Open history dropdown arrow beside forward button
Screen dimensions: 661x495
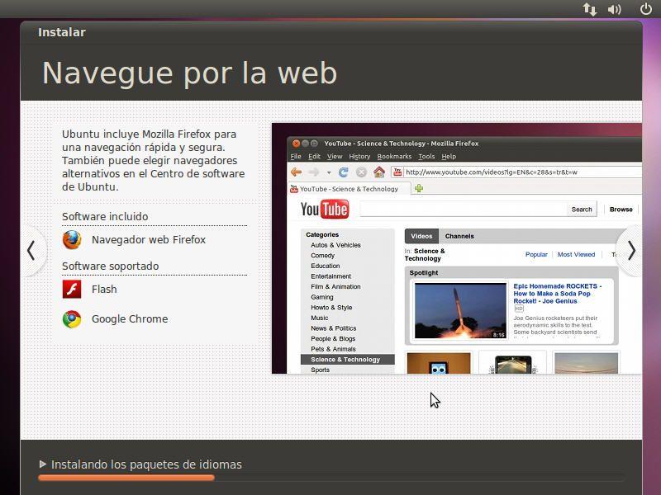click(x=328, y=172)
